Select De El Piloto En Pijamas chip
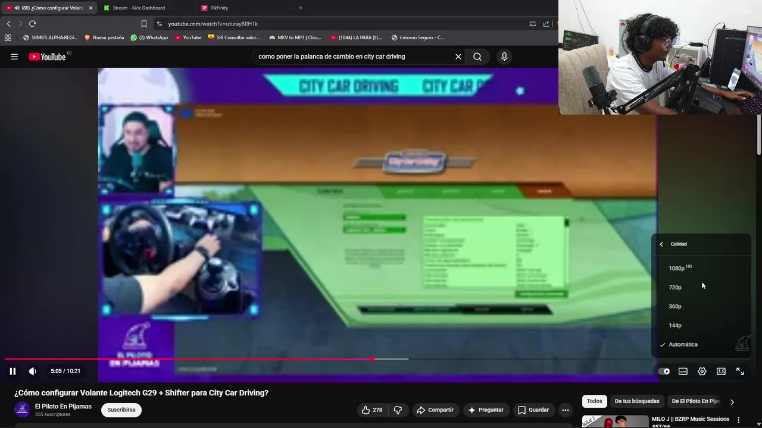 point(696,401)
